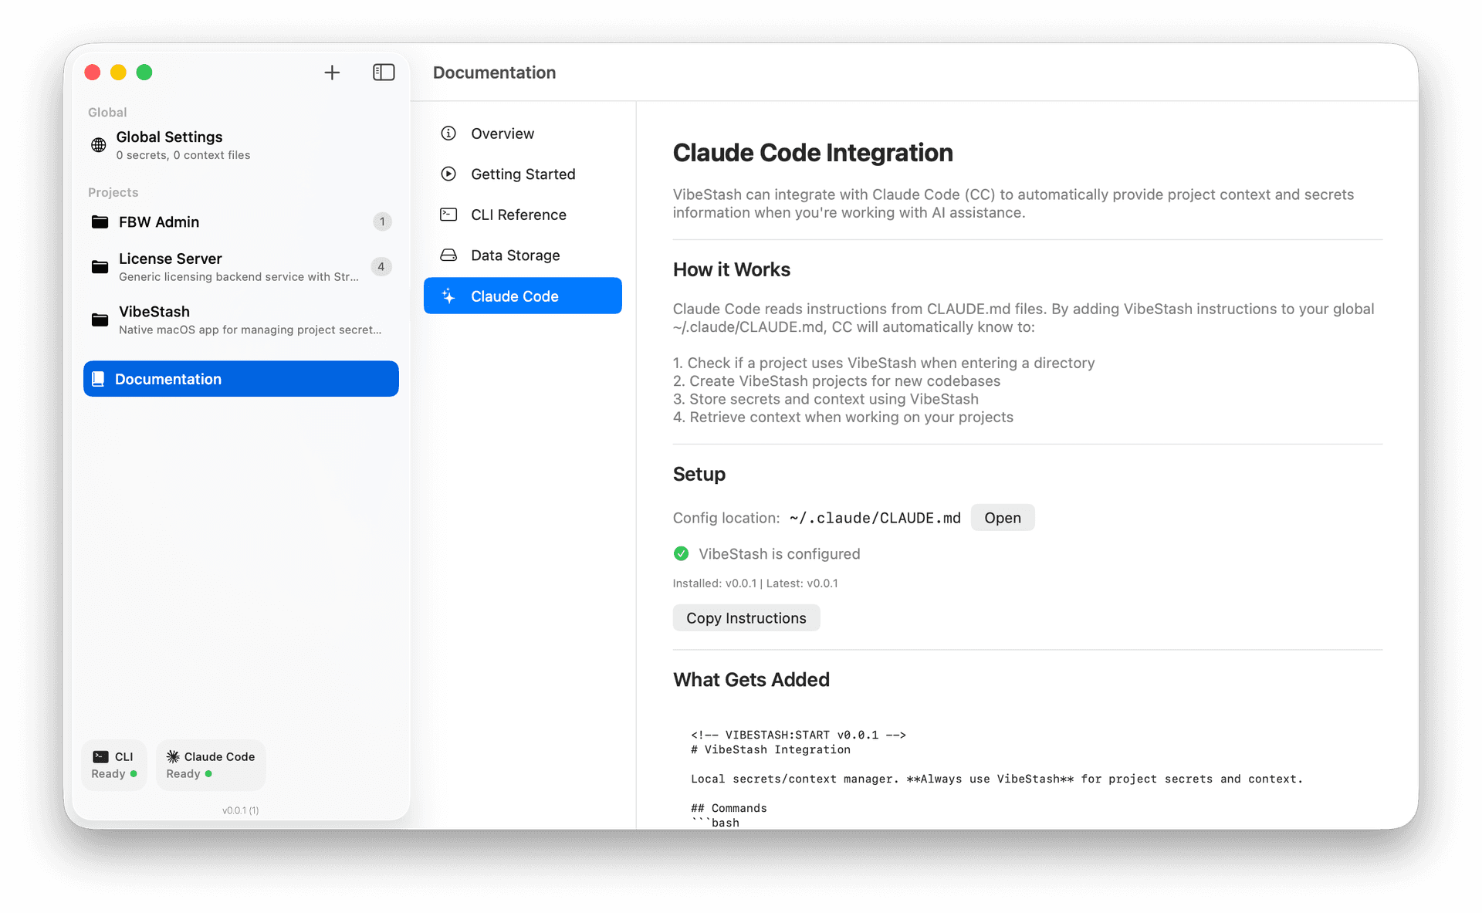The height and width of the screenshot is (913, 1482).
Task: Click the green configured checkmark icon
Action: click(x=681, y=553)
